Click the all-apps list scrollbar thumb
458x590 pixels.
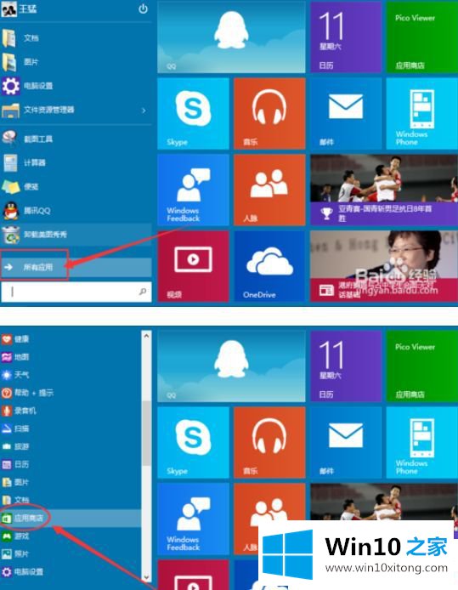point(146,433)
